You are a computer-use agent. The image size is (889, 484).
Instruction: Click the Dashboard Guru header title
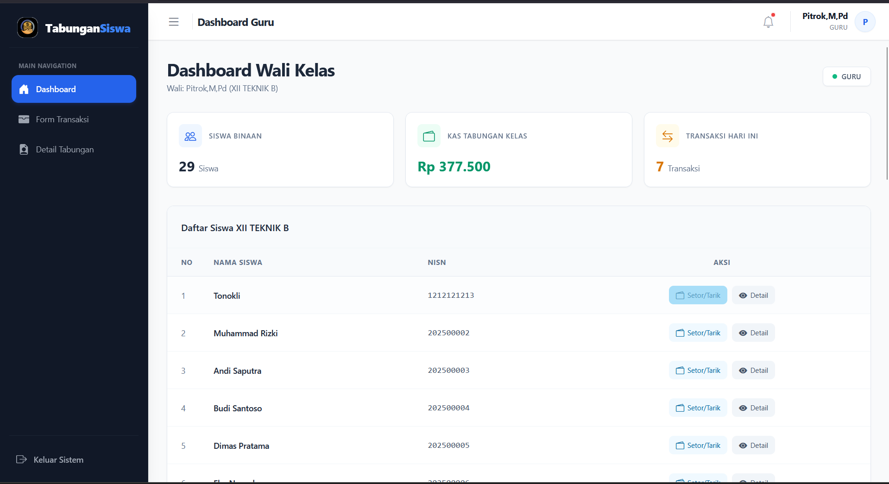pyautogui.click(x=235, y=22)
